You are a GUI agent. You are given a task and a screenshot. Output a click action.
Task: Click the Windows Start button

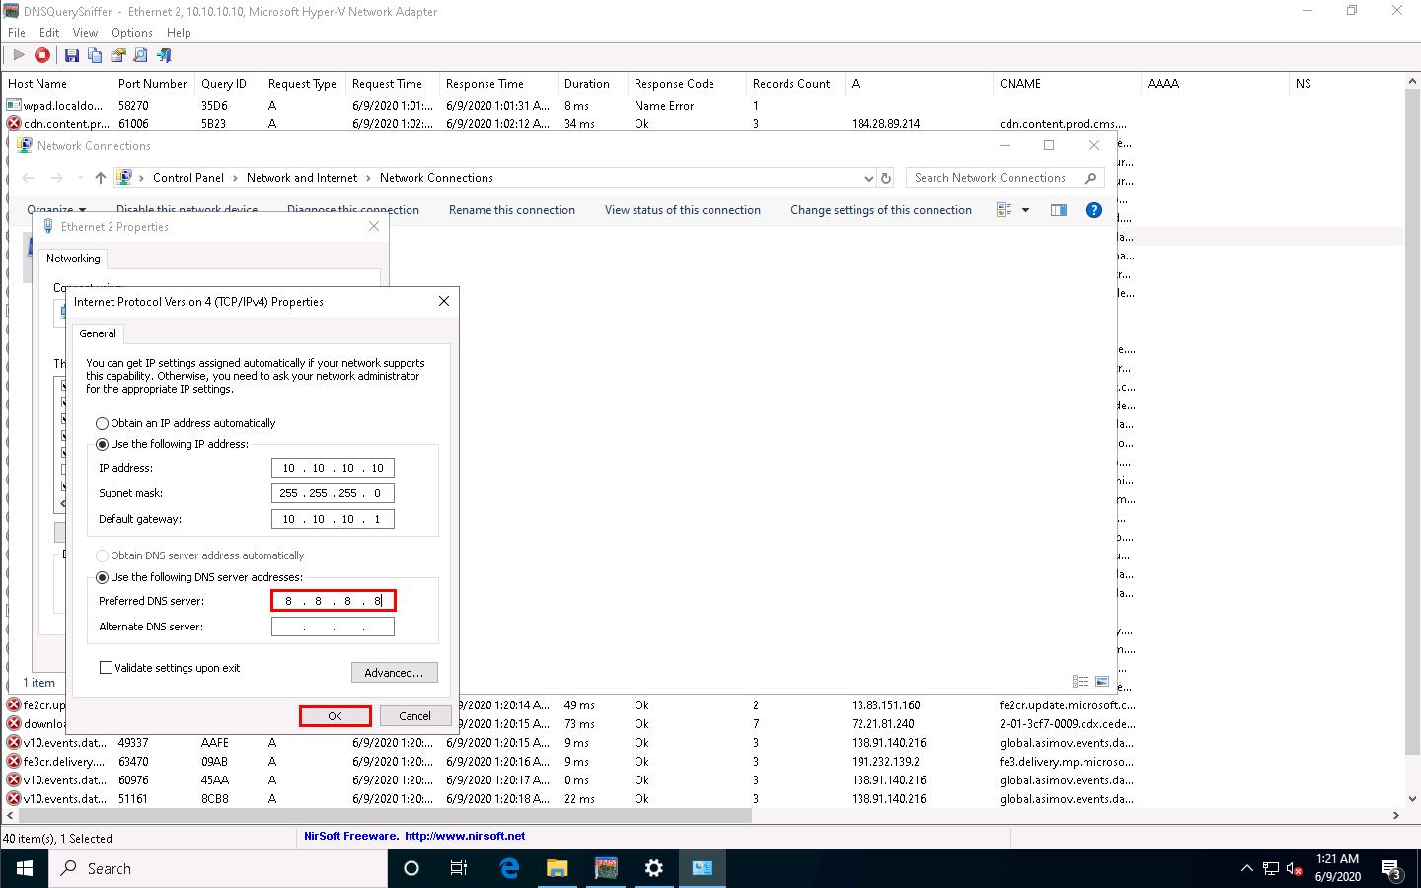[x=24, y=868]
